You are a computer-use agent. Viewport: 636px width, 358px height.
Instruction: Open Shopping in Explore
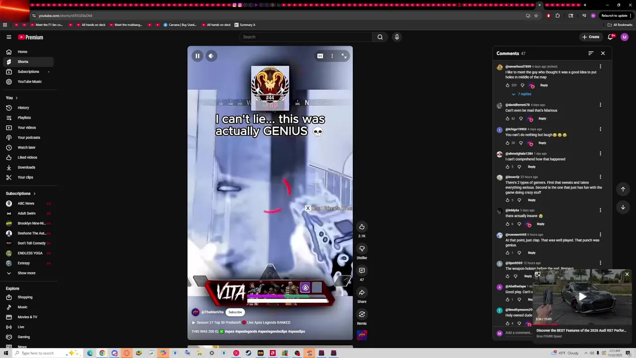(29, 297)
